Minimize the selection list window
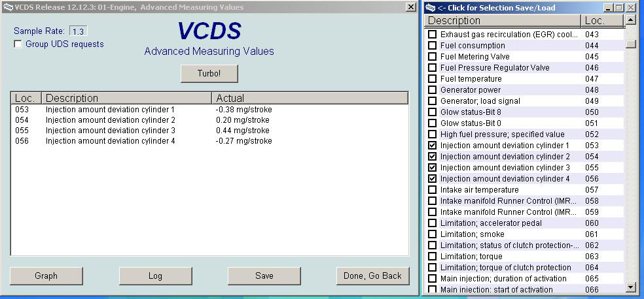The height and width of the screenshot is (299, 644). [608, 7]
